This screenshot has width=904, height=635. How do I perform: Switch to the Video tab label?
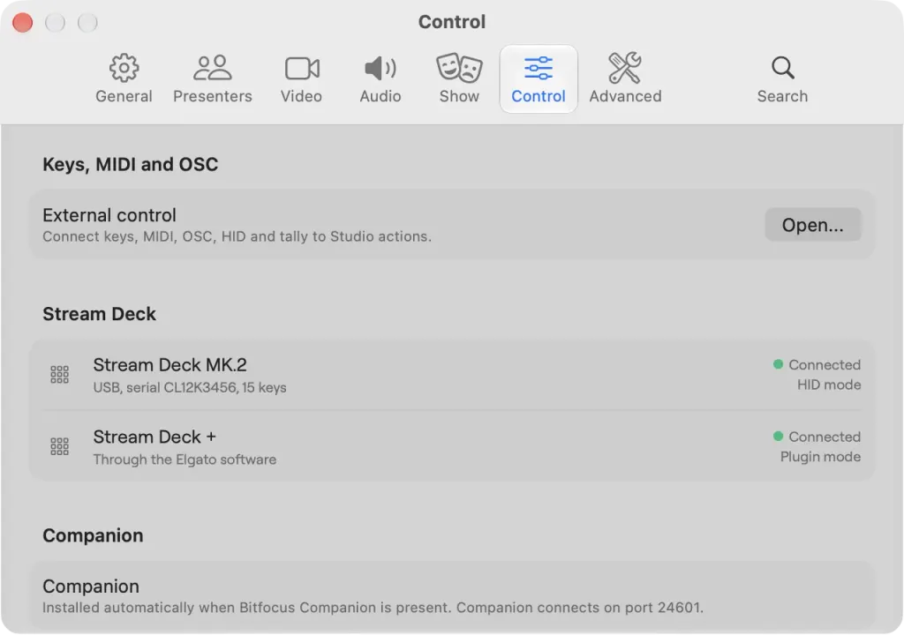(302, 96)
